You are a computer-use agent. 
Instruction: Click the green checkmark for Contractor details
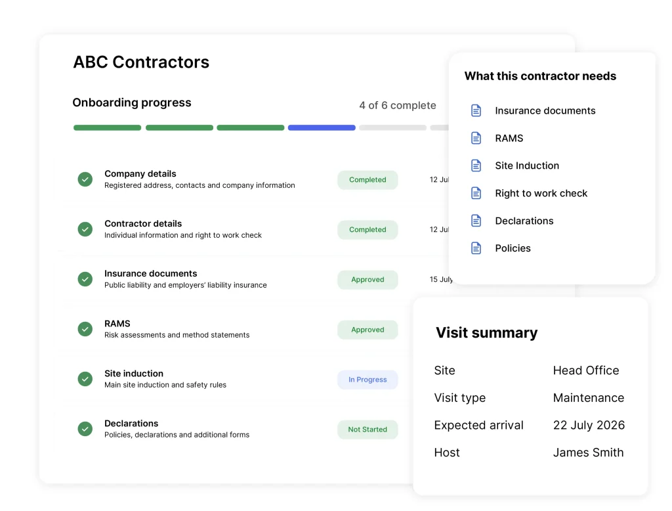coord(85,229)
